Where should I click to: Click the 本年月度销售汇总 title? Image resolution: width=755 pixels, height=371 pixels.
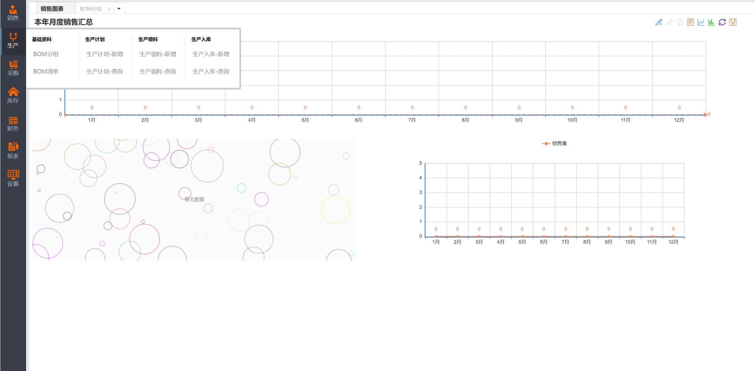pyautogui.click(x=64, y=22)
